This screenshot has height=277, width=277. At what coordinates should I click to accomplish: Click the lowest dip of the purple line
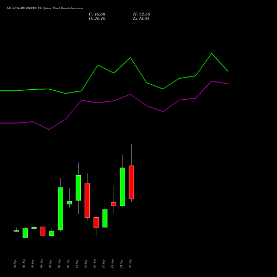pos(49,130)
